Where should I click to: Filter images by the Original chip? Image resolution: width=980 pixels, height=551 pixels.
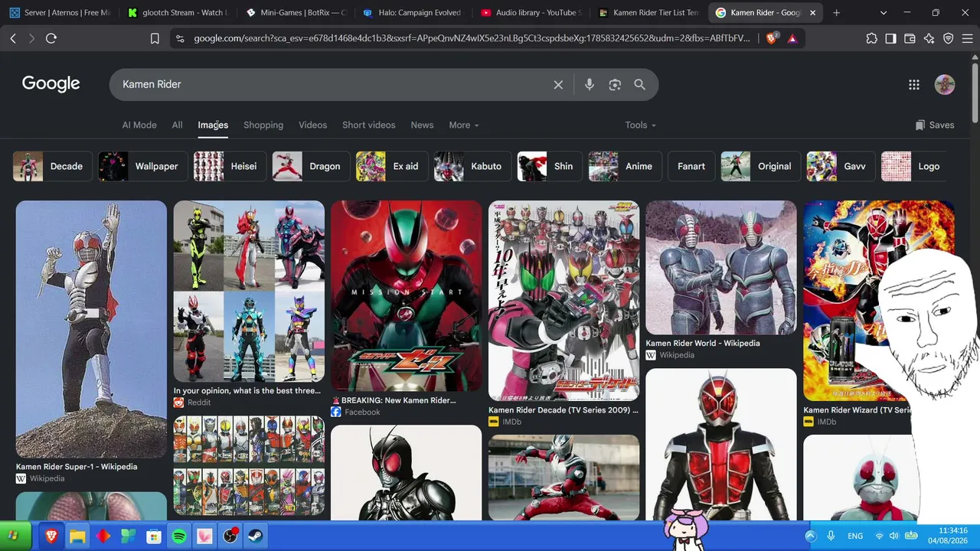click(760, 167)
